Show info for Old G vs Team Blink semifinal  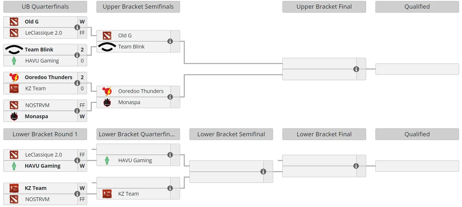170,41
